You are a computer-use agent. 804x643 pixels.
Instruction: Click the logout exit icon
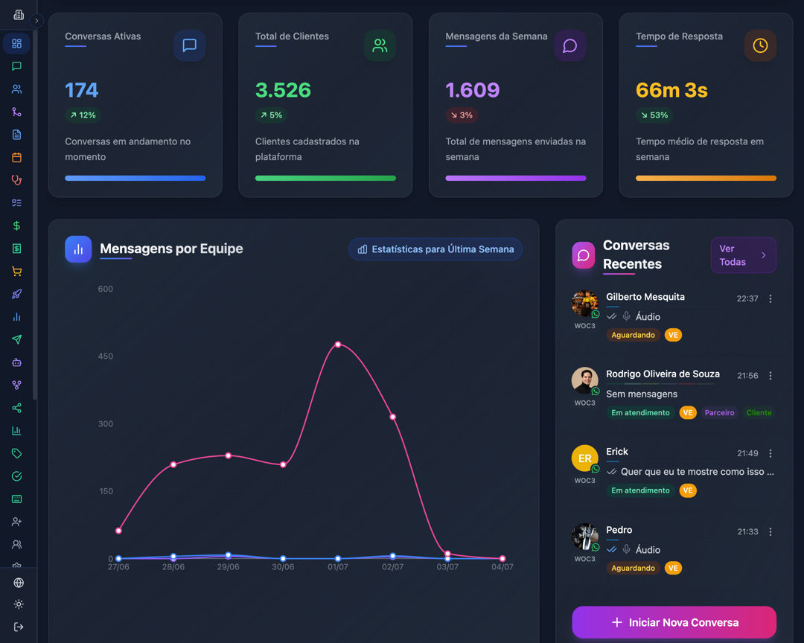pos(19,627)
